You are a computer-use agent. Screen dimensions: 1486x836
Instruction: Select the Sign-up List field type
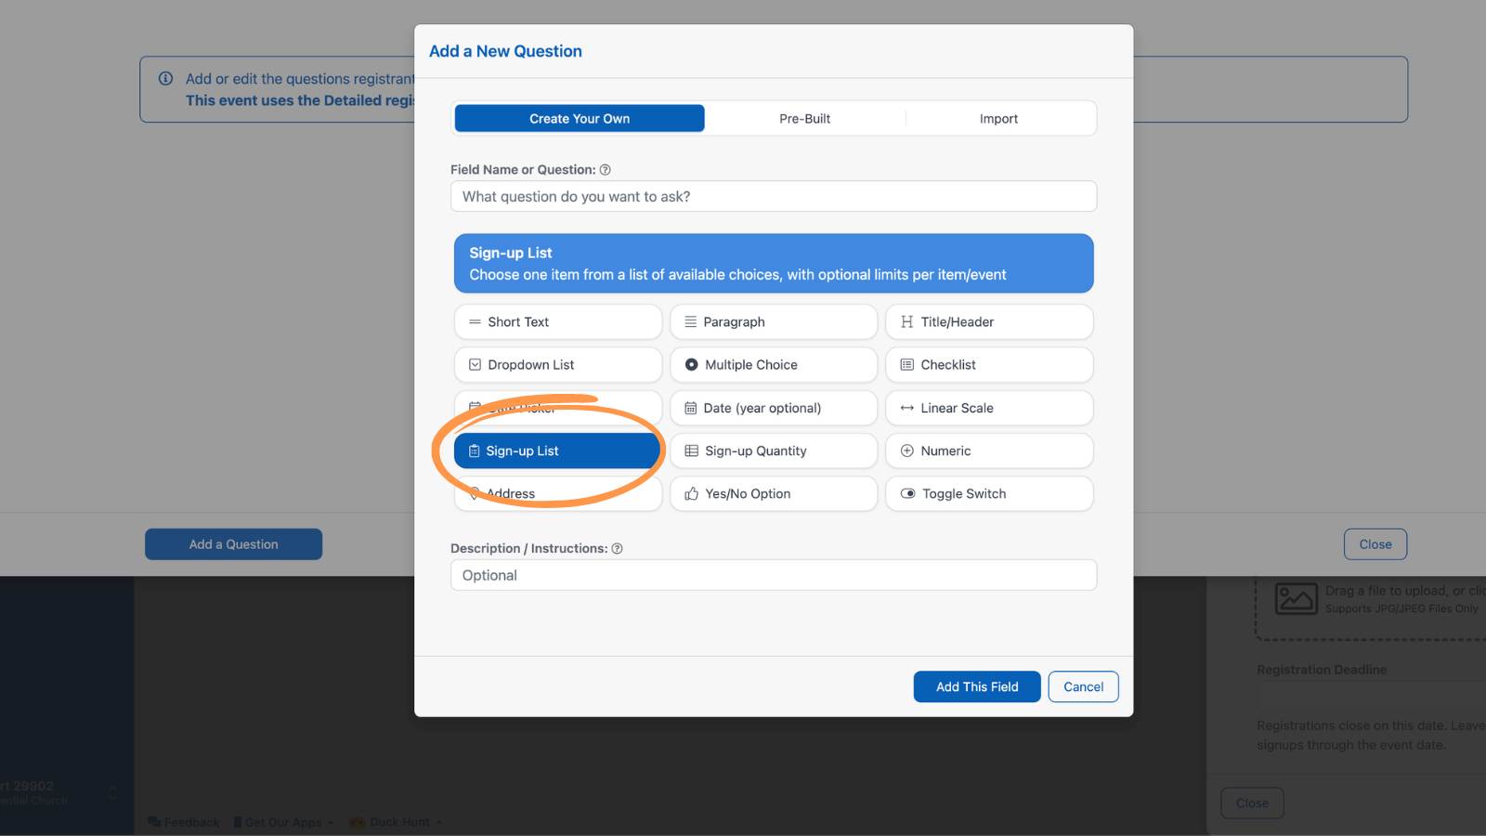pyautogui.click(x=557, y=451)
